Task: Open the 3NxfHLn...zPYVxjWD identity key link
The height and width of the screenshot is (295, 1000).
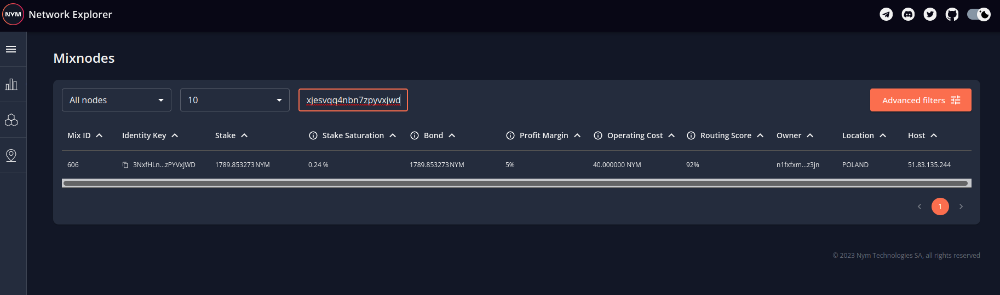Action: point(164,165)
